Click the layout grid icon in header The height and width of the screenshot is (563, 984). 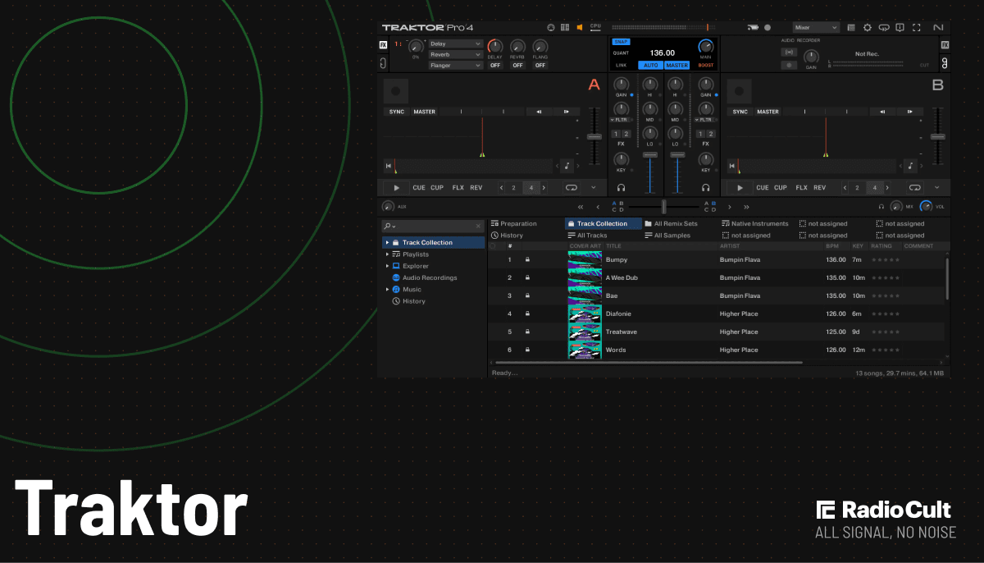click(x=565, y=27)
